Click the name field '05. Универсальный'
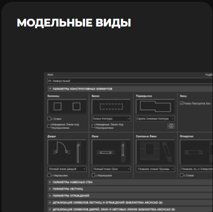Image resolution: width=213 pixels, height=212 pixels. tap(130, 81)
